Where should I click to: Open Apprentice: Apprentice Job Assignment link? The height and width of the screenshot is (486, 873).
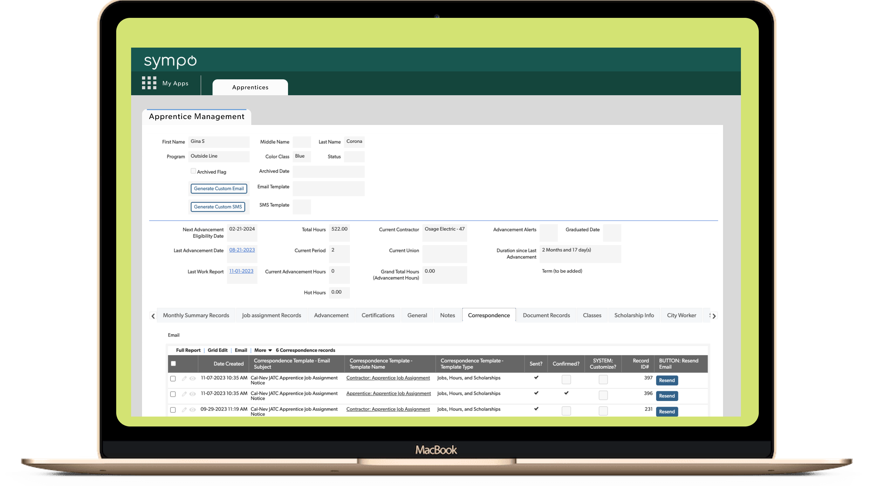[388, 393]
